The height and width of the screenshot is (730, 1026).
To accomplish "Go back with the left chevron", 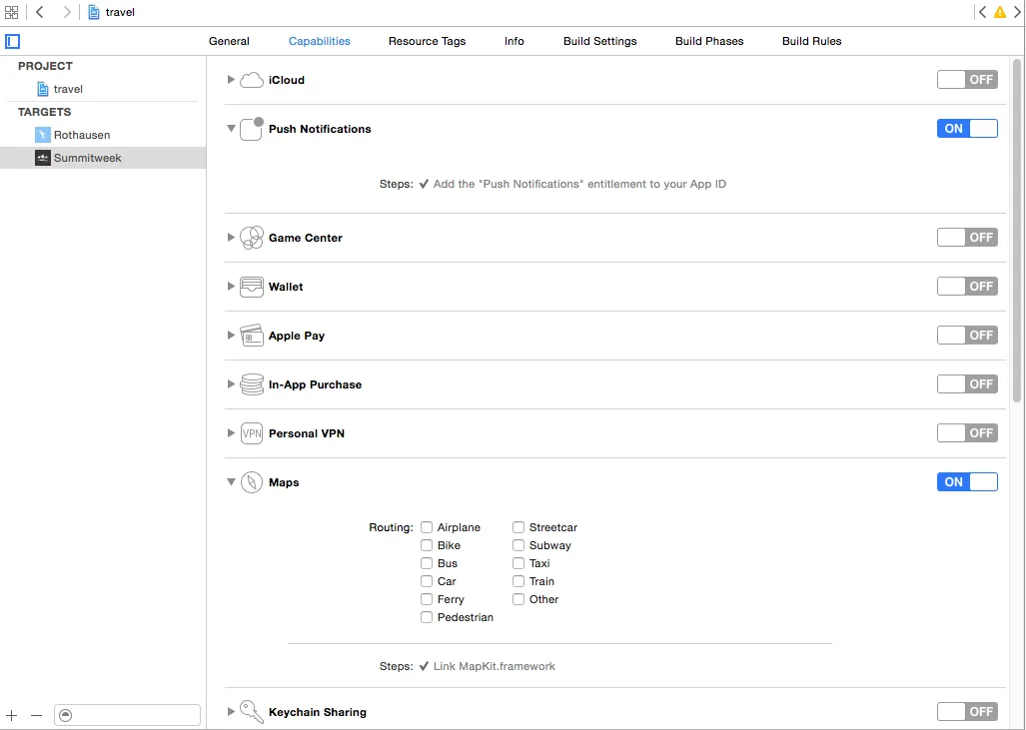I will tap(40, 12).
